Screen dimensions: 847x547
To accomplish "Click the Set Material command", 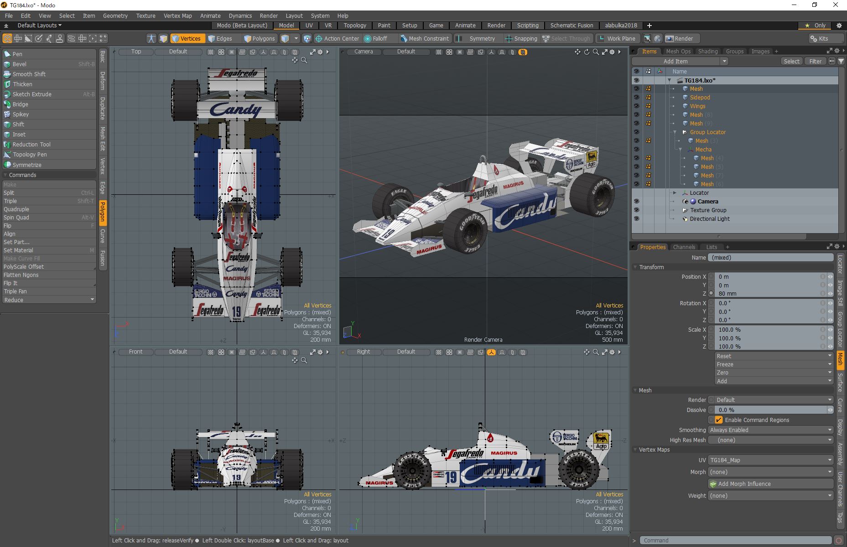I will coord(49,250).
